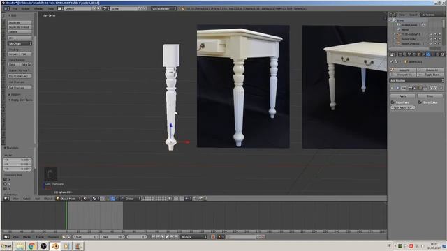Toggle render visibility of BezierCircle.001

pos(439,43)
